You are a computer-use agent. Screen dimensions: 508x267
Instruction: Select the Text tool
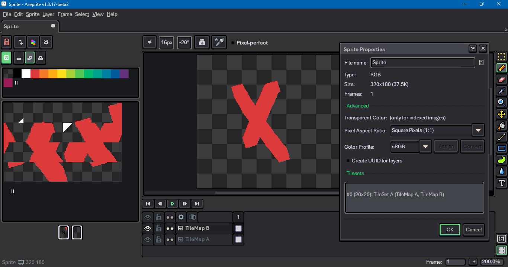tap(502, 183)
